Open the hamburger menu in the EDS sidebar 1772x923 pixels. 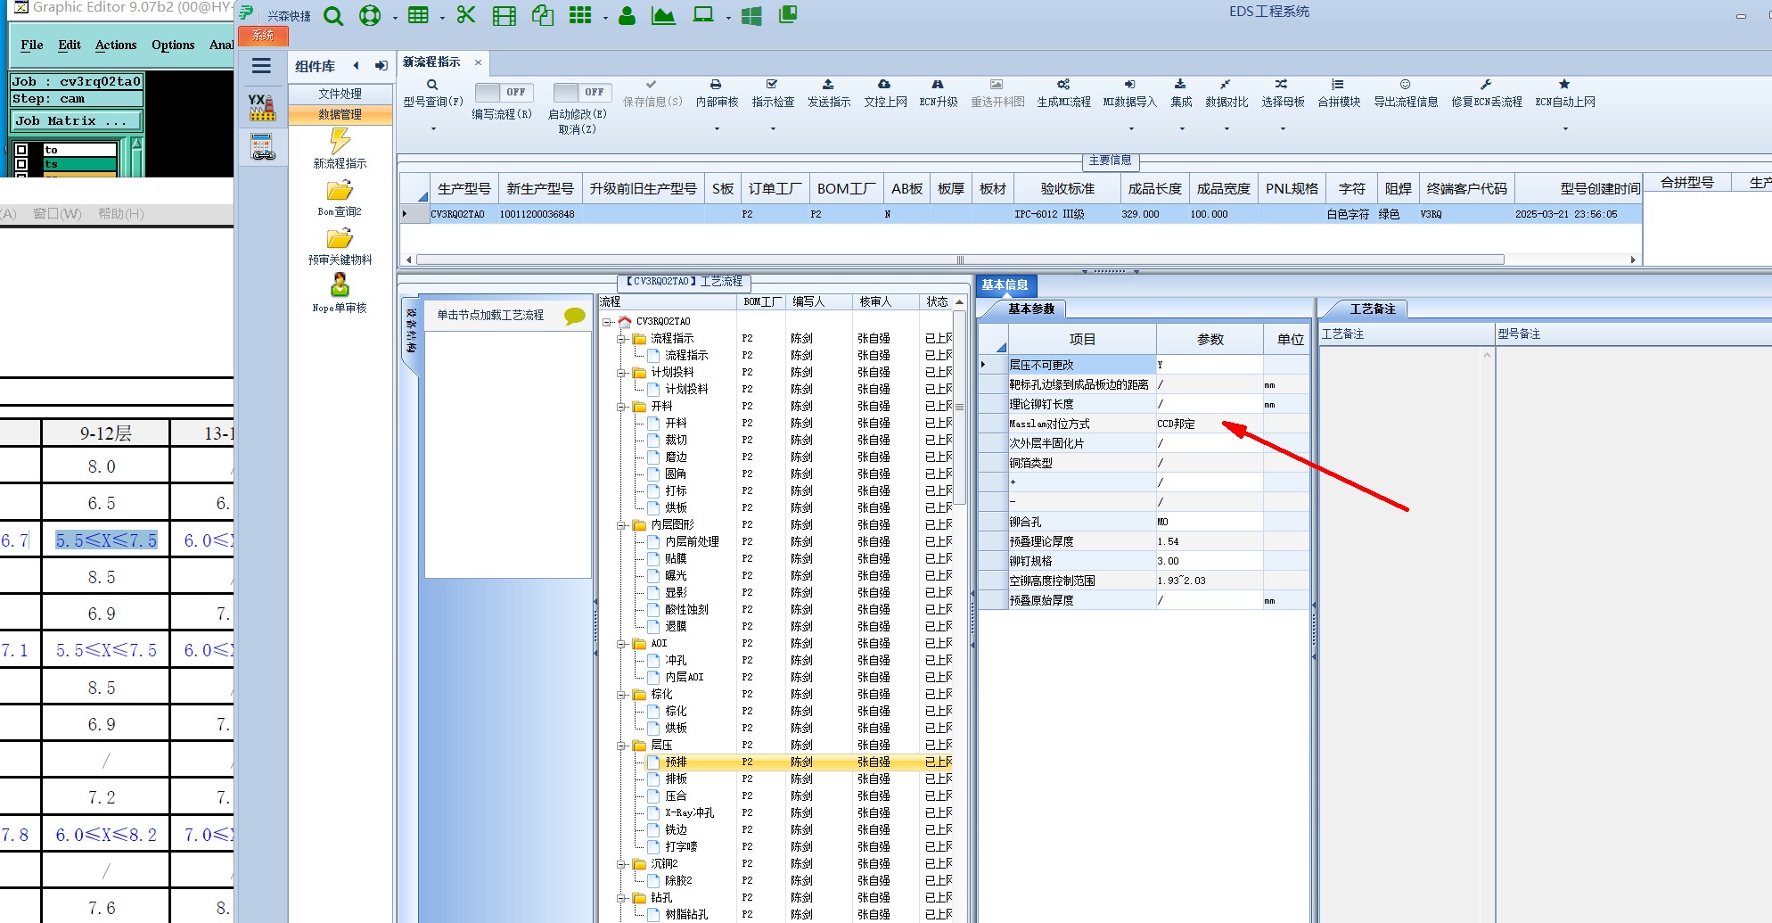[x=261, y=66]
